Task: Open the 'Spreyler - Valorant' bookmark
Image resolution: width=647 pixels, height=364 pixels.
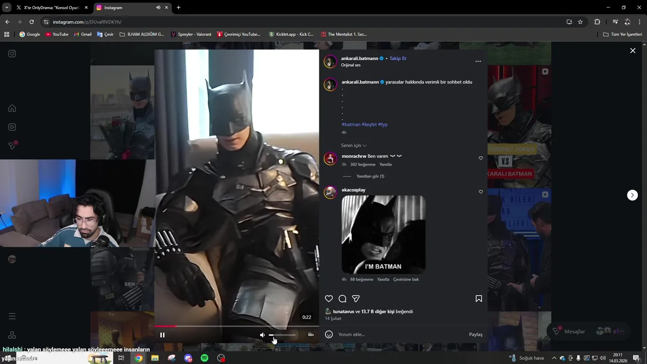Action: [191, 34]
